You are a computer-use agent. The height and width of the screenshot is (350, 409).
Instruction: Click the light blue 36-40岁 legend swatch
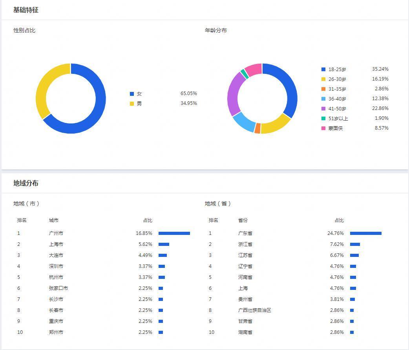(x=323, y=99)
